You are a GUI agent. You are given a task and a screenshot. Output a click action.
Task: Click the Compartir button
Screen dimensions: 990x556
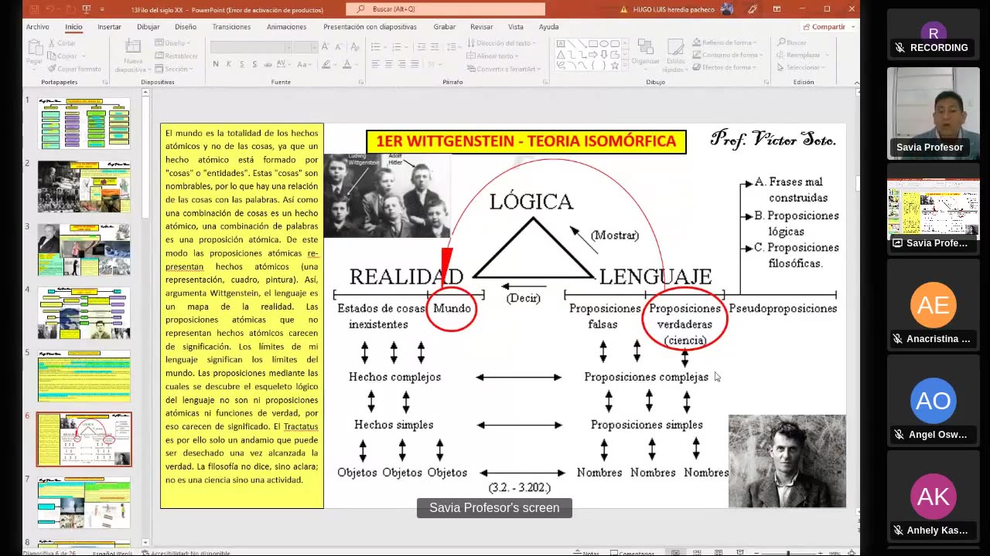(824, 27)
